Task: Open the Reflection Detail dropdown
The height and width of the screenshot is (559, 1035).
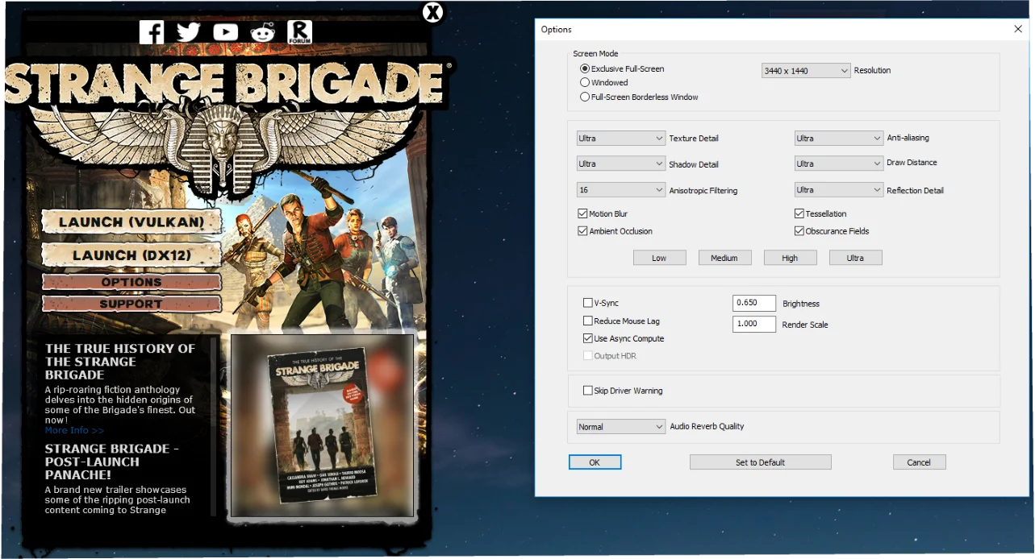Action: [x=839, y=190]
